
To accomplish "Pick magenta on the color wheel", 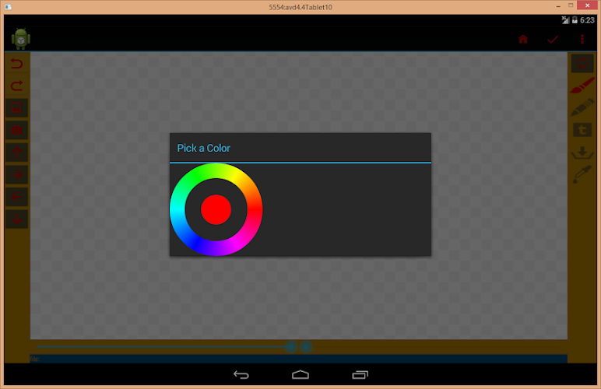I will [235, 243].
